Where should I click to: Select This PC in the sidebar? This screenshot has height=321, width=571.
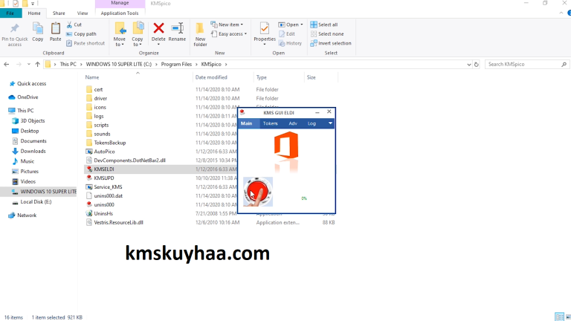[x=22, y=110]
